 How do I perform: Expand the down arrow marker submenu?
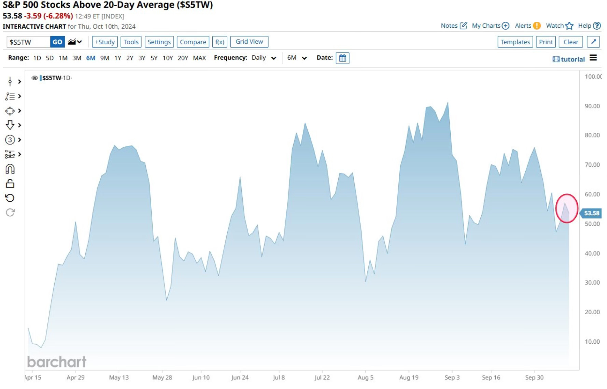point(19,125)
